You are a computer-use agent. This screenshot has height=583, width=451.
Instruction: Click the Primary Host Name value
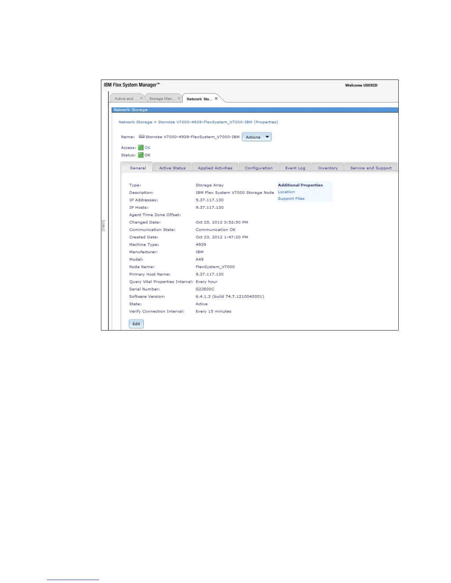coord(210,274)
